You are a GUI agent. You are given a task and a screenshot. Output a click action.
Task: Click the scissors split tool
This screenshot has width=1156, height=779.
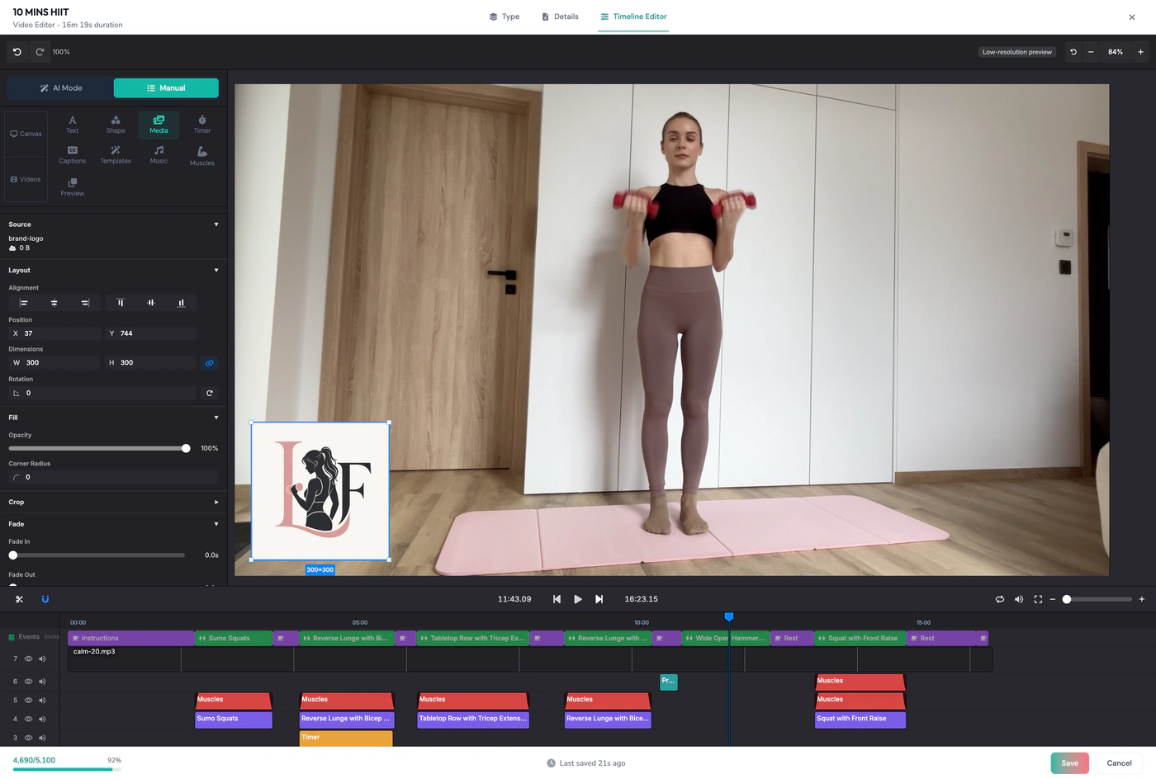pyautogui.click(x=20, y=599)
